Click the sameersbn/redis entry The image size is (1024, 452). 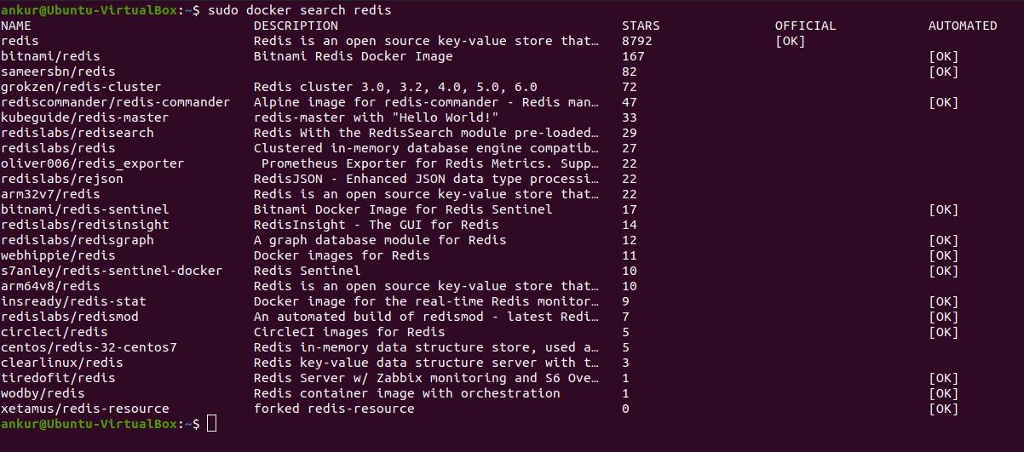[x=58, y=72]
